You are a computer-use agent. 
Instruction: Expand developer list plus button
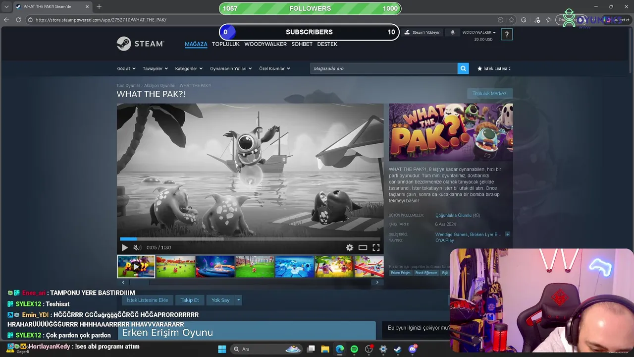tap(507, 235)
